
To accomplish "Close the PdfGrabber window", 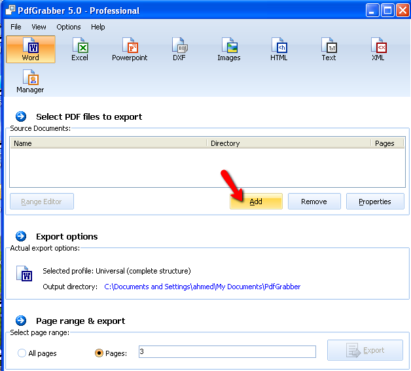I will pos(403,10).
